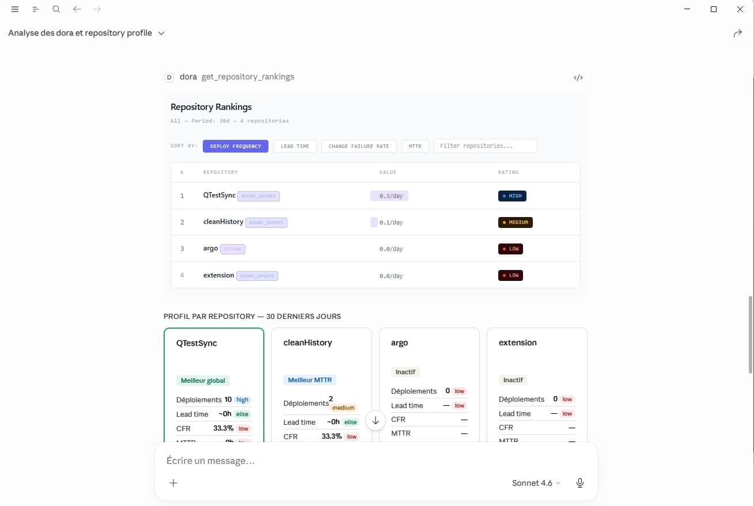Click the Inactif badge on argo card
Image resolution: width=754 pixels, height=506 pixels.
click(x=406, y=372)
